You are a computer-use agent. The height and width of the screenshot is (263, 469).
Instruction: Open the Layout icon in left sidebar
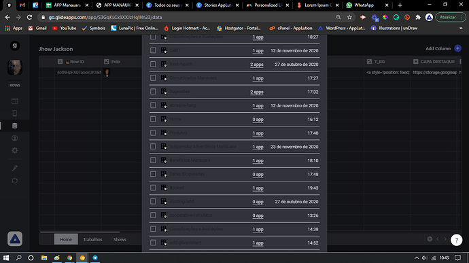(x=15, y=101)
